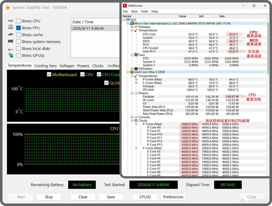272x206 pixels.
Task: Click the motherboard icon next to Micro-Star International
Action: pyautogui.click(x=132, y=23)
